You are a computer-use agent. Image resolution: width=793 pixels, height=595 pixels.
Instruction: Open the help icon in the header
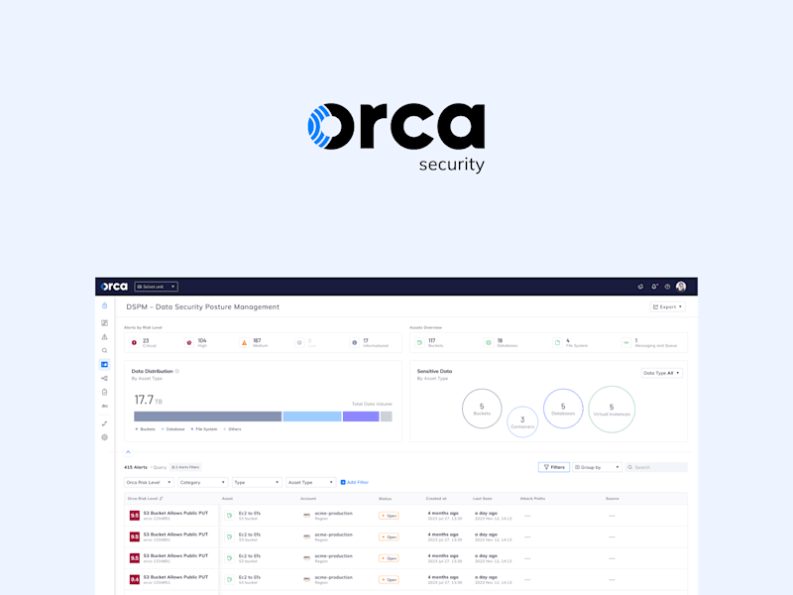tap(667, 287)
